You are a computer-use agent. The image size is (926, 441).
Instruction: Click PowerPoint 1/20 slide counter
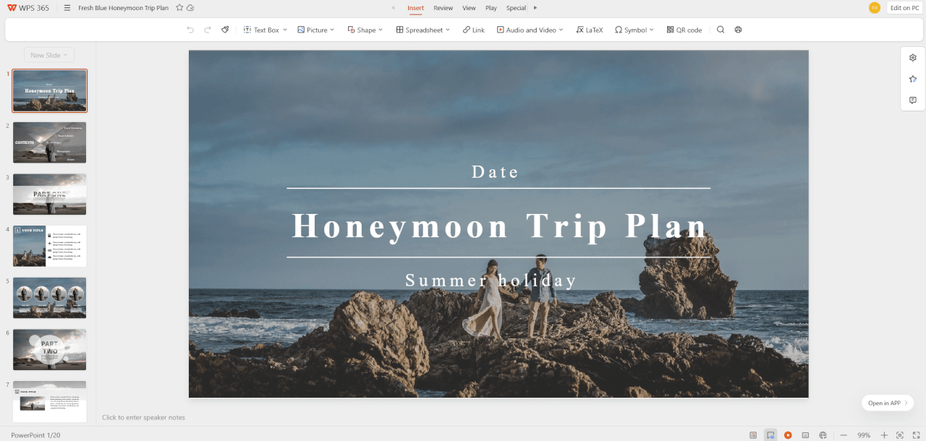35,435
